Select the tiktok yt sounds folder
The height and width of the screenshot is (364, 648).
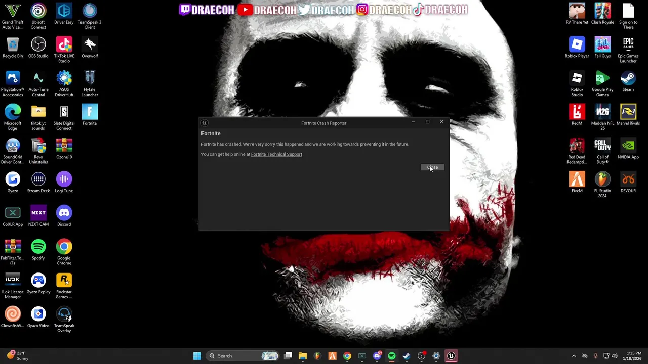click(x=38, y=117)
